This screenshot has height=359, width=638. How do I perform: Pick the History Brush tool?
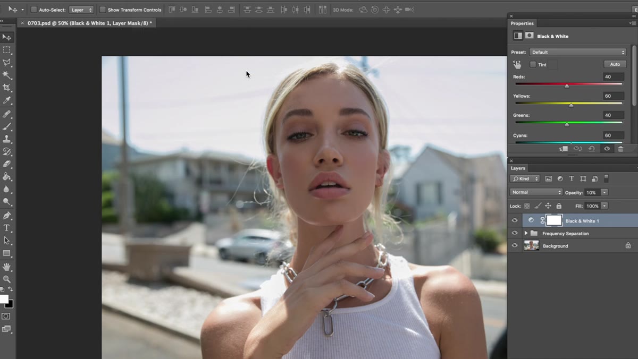(x=6, y=152)
